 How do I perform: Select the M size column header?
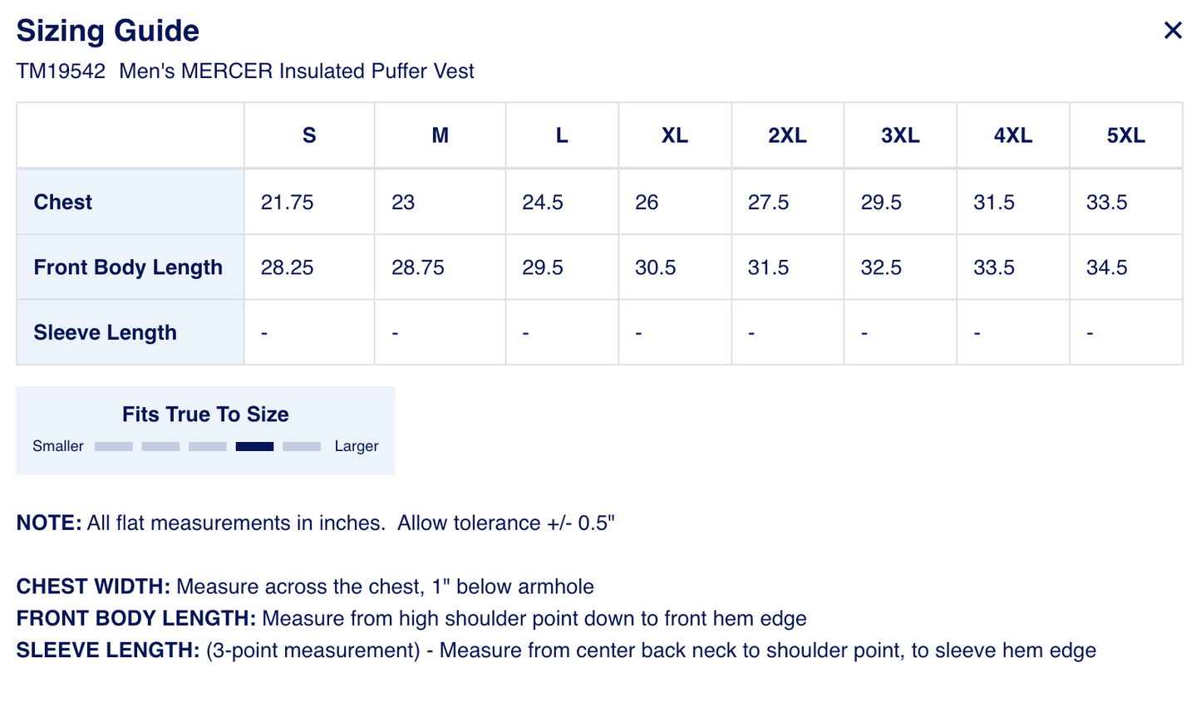coord(441,135)
